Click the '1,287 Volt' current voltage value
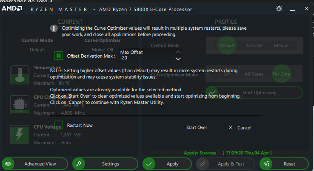 (71, 135)
